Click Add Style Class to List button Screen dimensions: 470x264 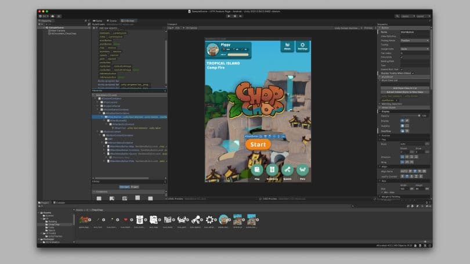[404, 88]
